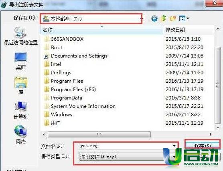The width and height of the screenshot is (223, 171).
Task: Create a new folder icon
Action: point(173,18)
